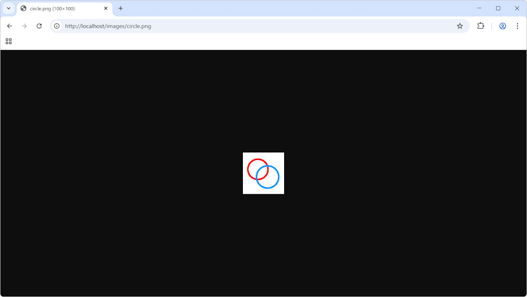Viewport: 527px width, 297px height.
Task: Open a new tab with plus button
Action: [121, 9]
